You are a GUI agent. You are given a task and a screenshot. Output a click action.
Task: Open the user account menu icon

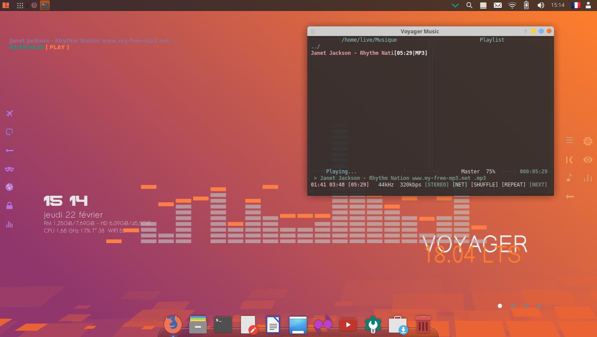tap(589, 5)
